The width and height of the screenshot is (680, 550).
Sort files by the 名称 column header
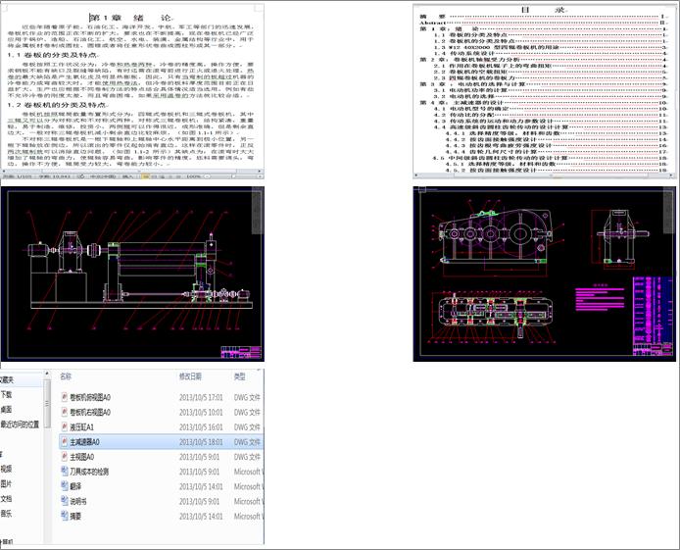point(66,376)
